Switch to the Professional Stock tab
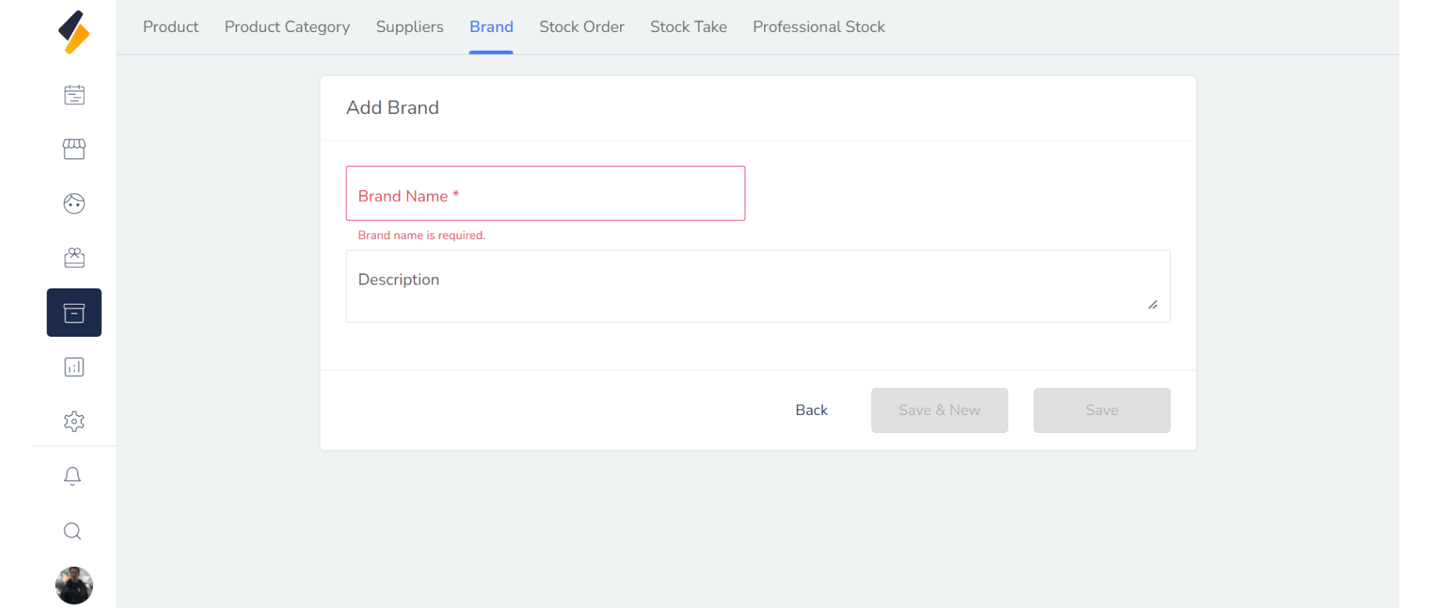 click(818, 27)
